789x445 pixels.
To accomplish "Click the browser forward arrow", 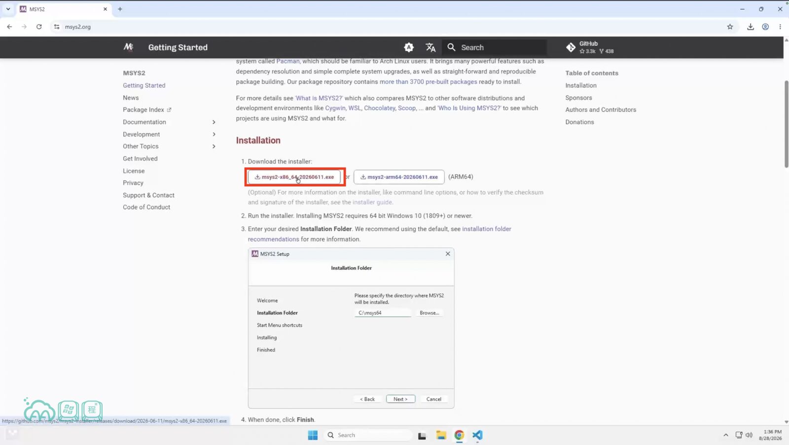I will pyautogui.click(x=24, y=27).
